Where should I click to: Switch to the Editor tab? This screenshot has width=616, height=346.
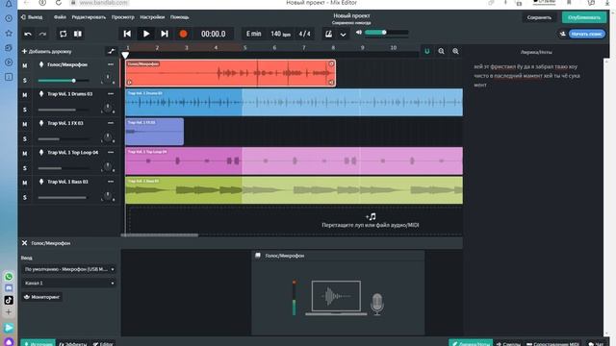[103, 344]
